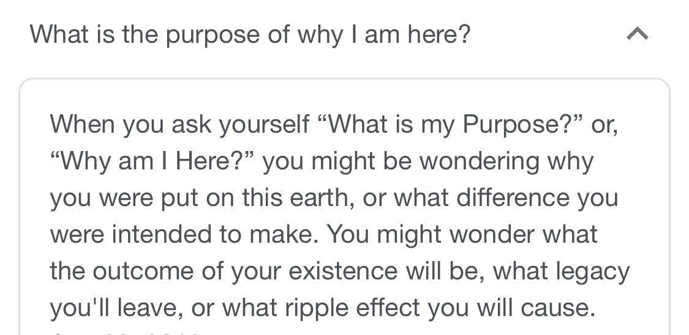Click the question 'What is the purpose of why I am here?'
The width and height of the screenshot is (689, 335).
tap(250, 34)
